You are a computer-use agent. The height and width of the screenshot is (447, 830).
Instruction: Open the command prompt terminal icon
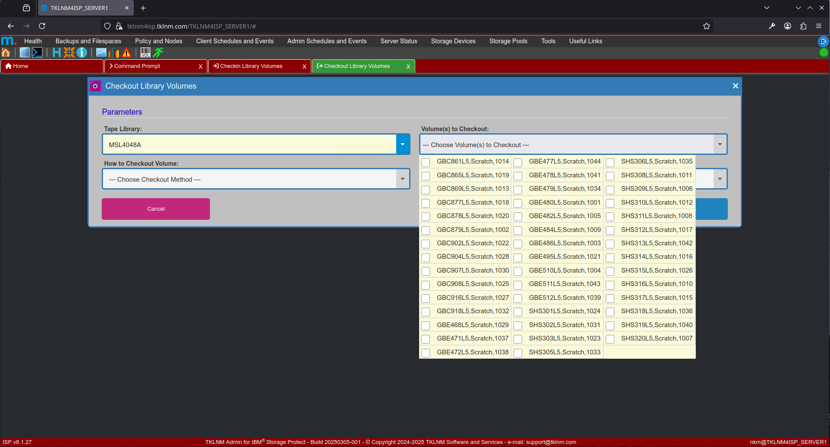37,53
